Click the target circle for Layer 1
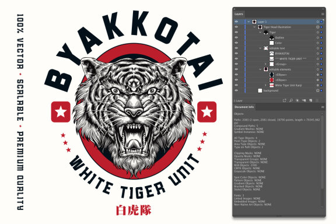The width and height of the screenshot is (336, 224). tap(318, 22)
